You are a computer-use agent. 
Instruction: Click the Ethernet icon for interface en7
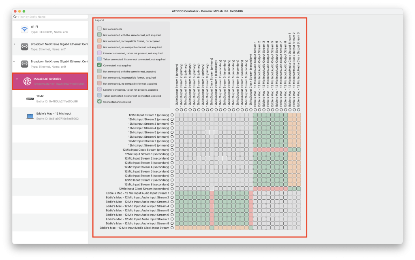pyautogui.click(x=24, y=47)
